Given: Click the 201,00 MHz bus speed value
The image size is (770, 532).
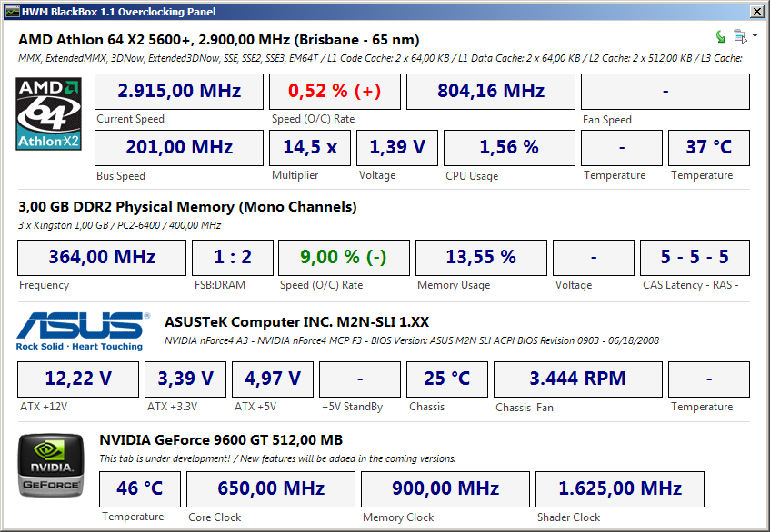Looking at the screenshot, I should coord(179,148).
